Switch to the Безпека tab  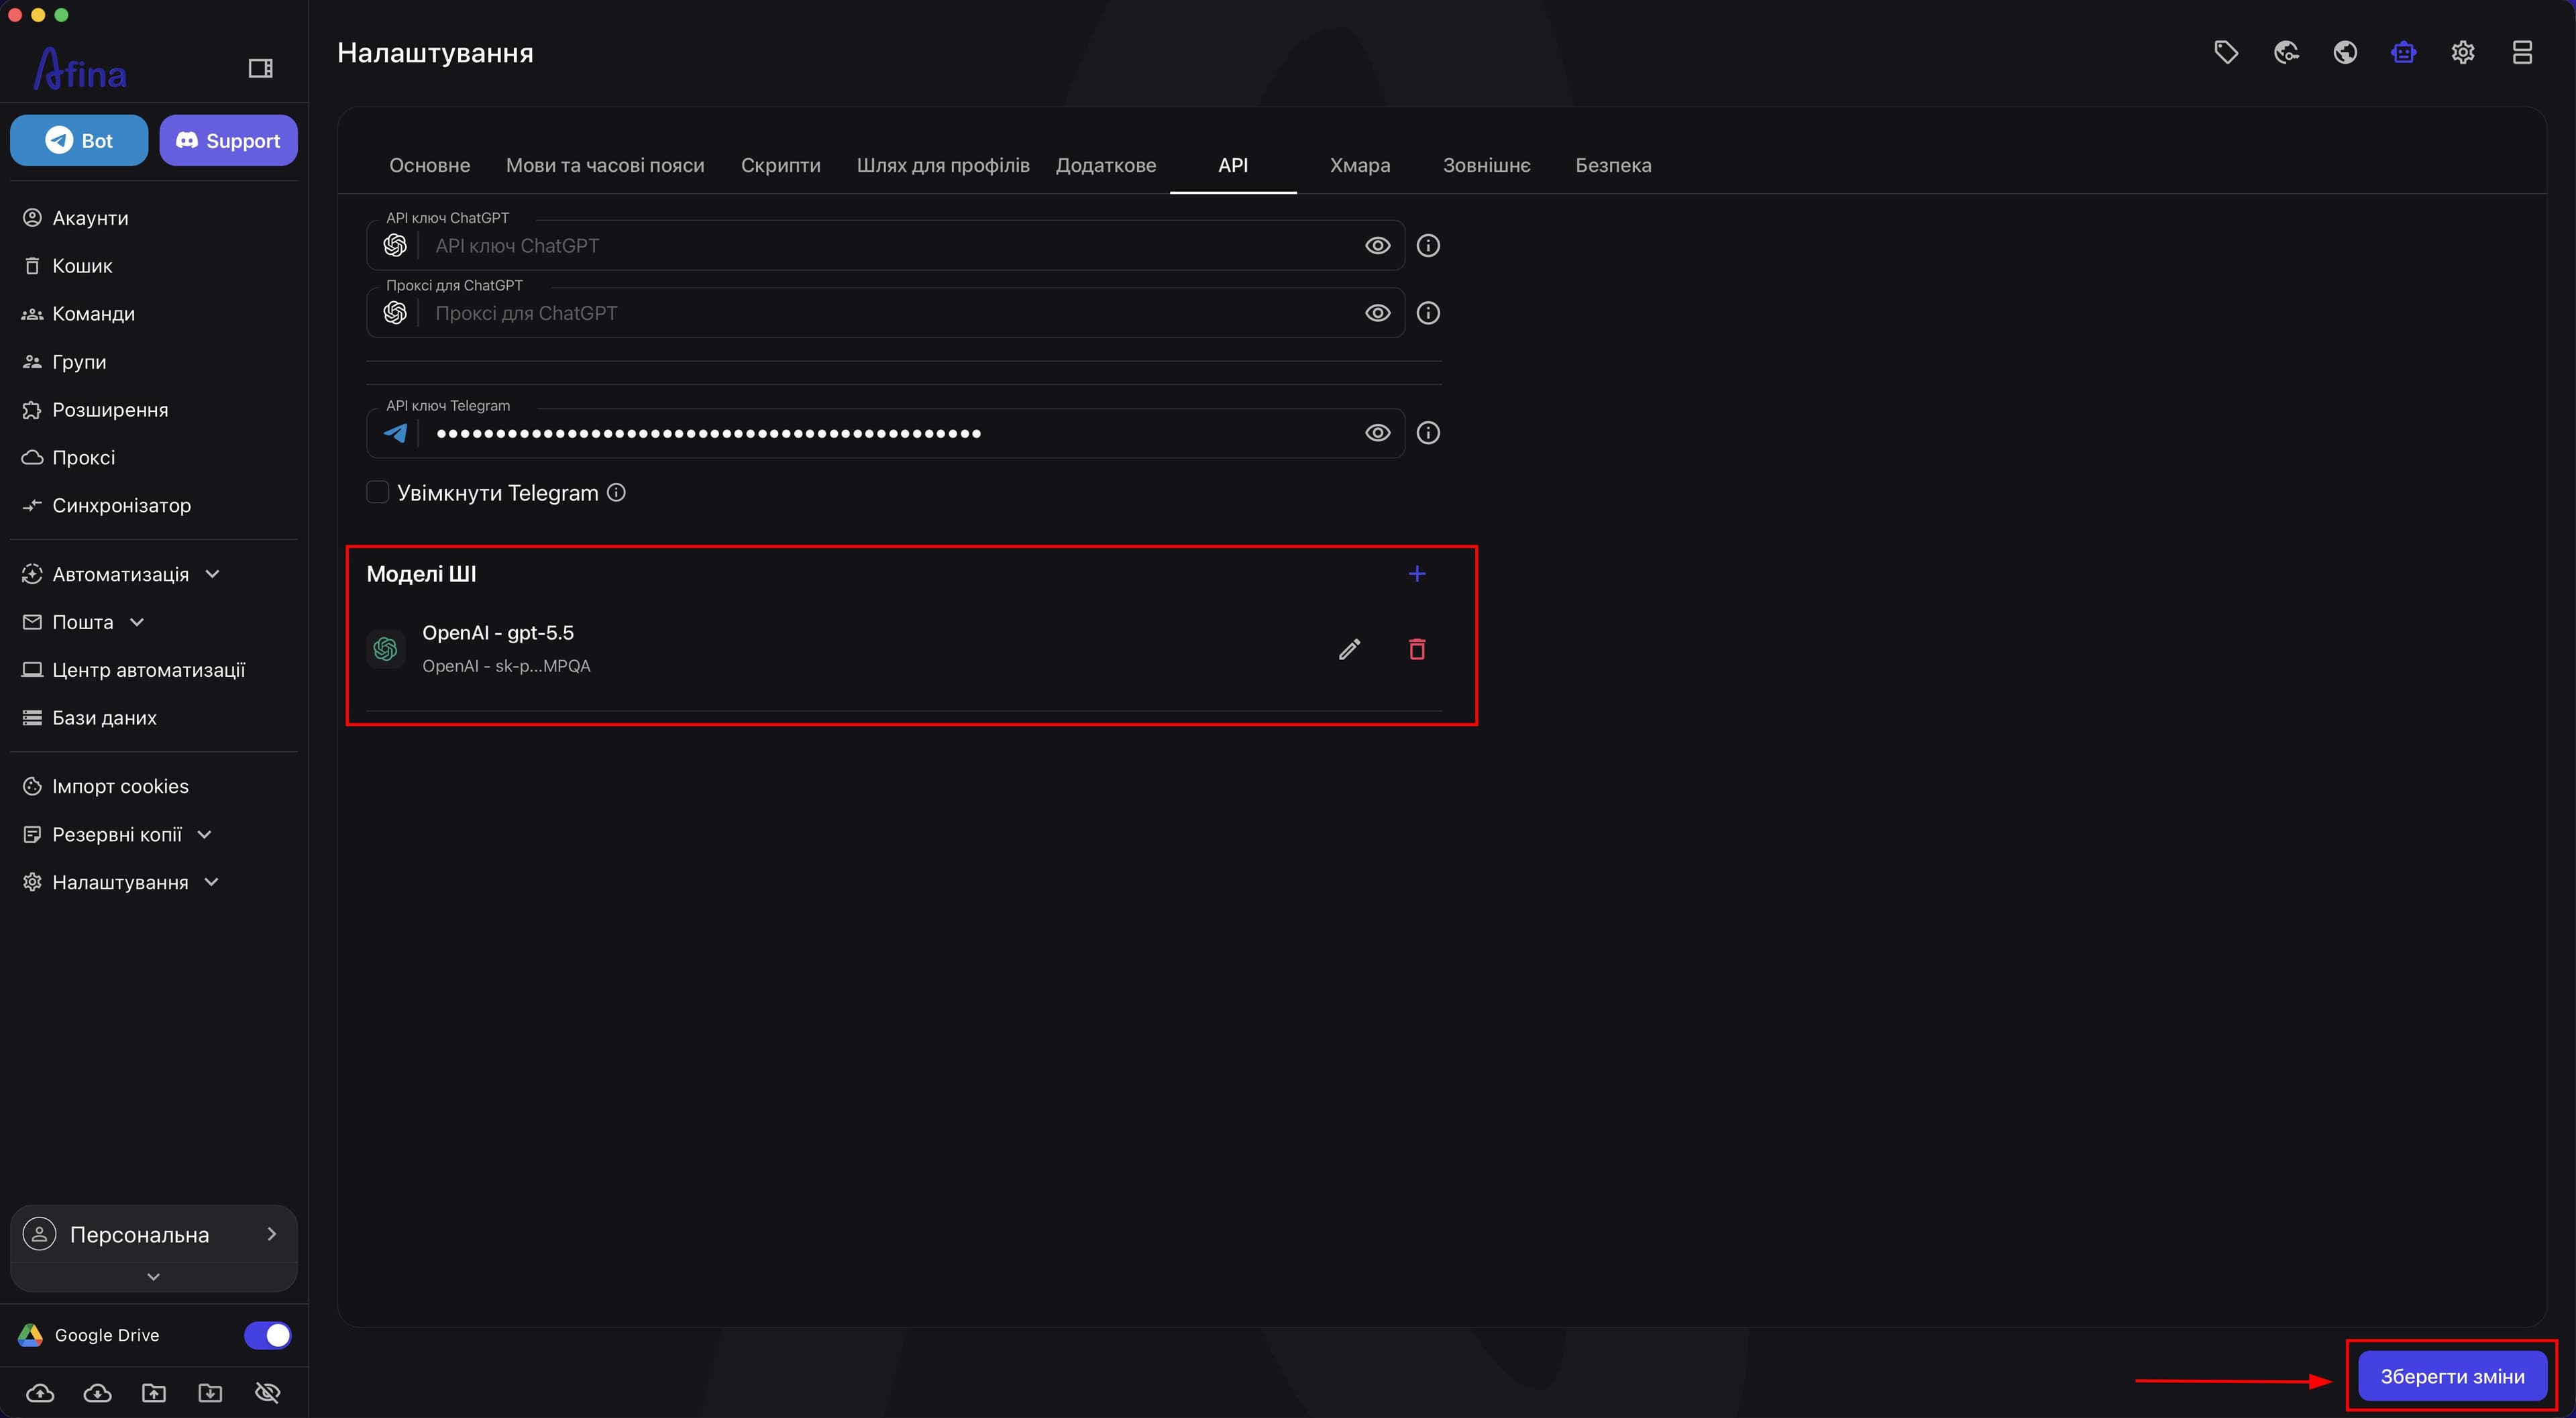[x=1613, y=165]
